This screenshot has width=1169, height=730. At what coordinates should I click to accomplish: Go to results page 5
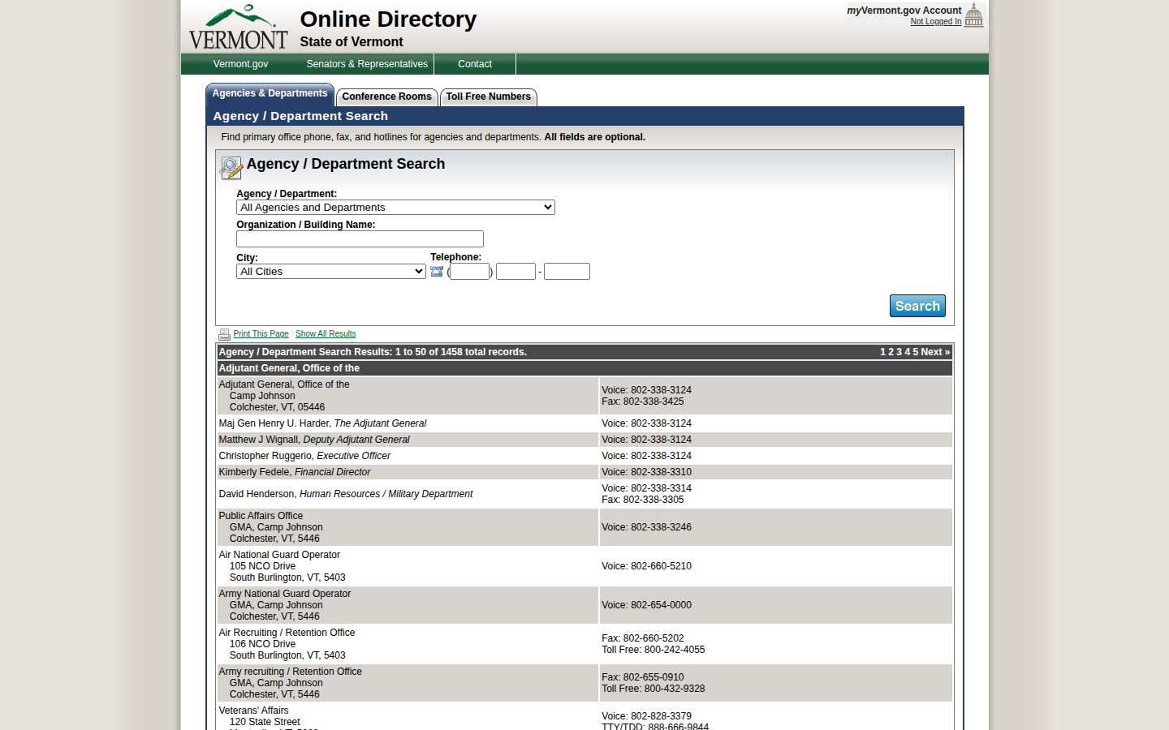tap(915, 352)
